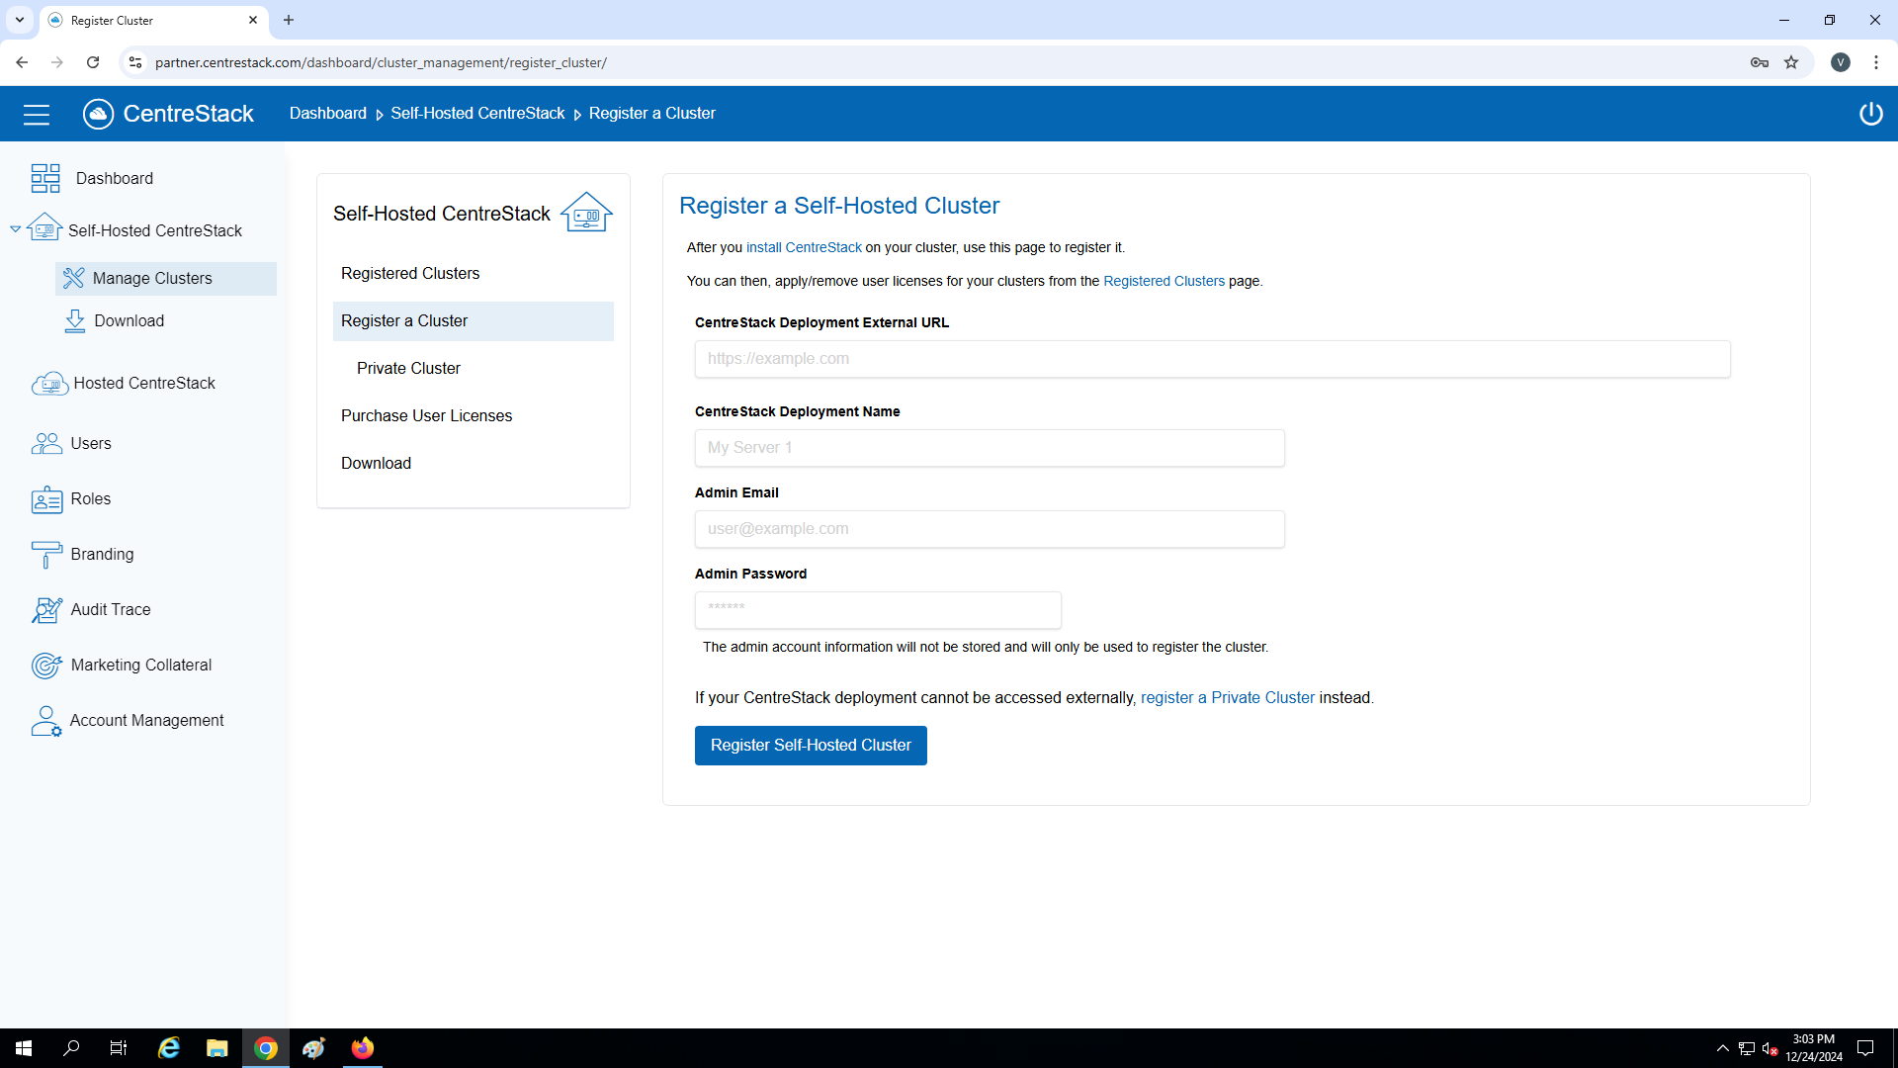The image size is (1898, 1068).
Task: Select Registered Clusters menu item
Action: coord(474,274)
